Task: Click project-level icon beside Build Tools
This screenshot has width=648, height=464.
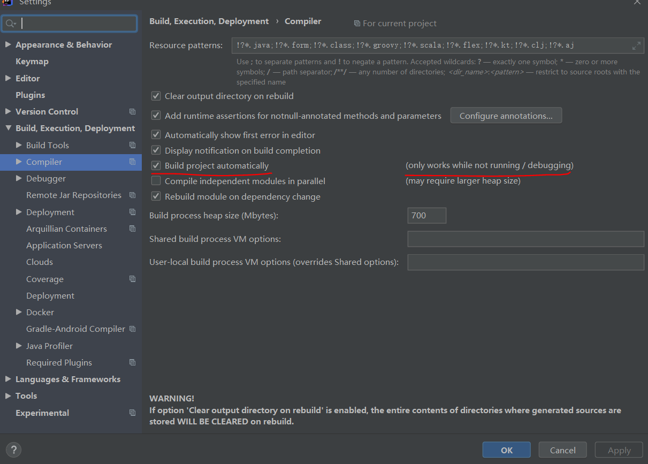Action: click(x=132, y=145)
